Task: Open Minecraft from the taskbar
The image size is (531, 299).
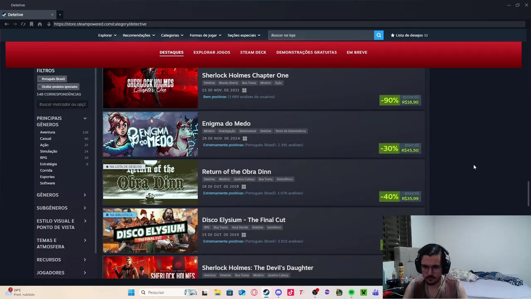Action: point(363,292)
